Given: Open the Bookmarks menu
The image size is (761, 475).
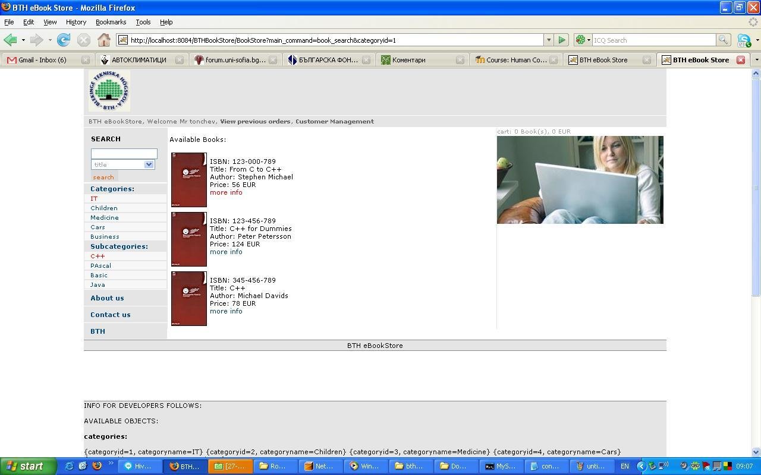Looking at the screenshot, I should pos(111,22).
